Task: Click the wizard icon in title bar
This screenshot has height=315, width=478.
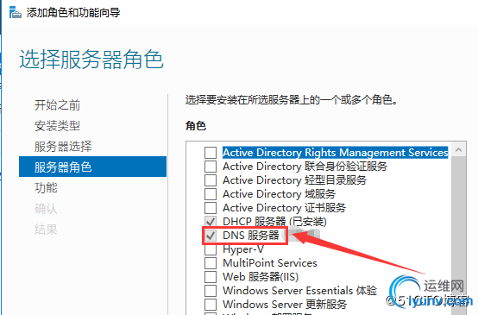Action: 16,13
